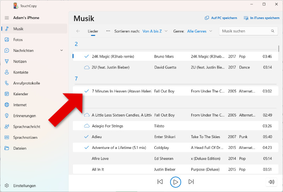Open the Fotos section
283x192 pixels.
[x=34, y=40]
